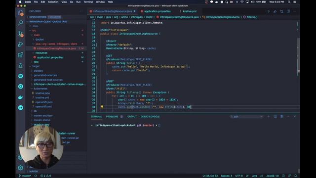Image resolution: width=316 pixels, height=178 pixels.
Task: Switch to the knative.yml editor tab
Action: click(x=190, y=11)
